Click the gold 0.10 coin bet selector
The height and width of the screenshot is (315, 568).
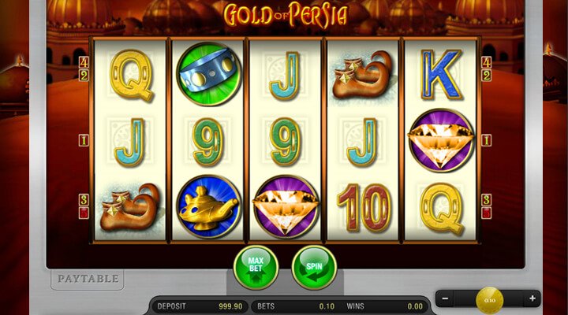[489, 300]
